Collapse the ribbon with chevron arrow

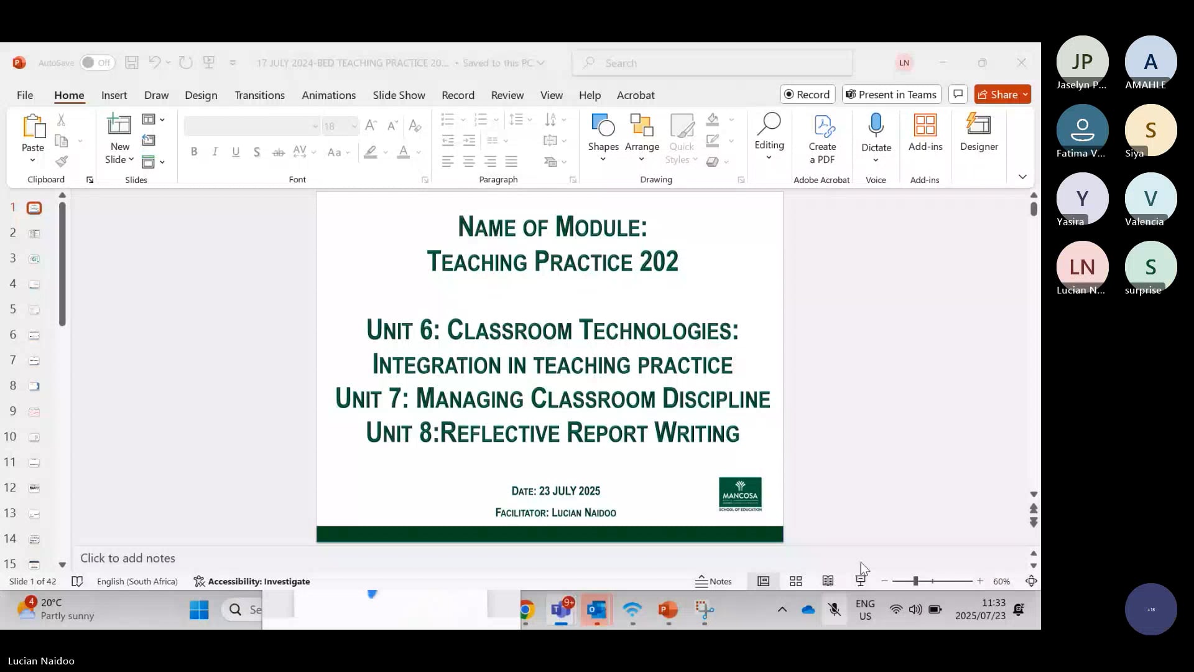coord(1022,177)
